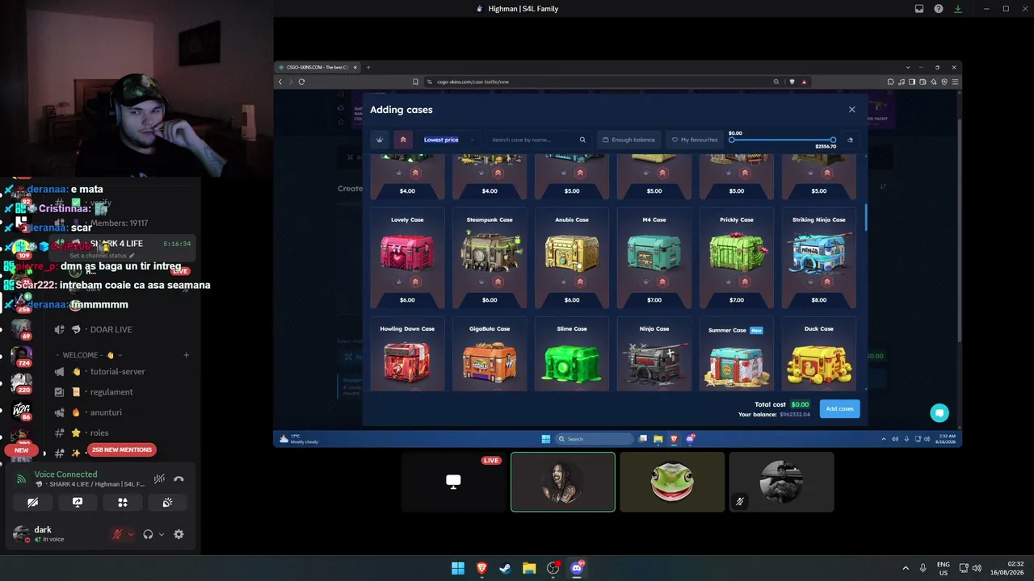The height and width of the screenshot is (581, 1034).
Task: Select the Slime Case
Action: (572, 355)
